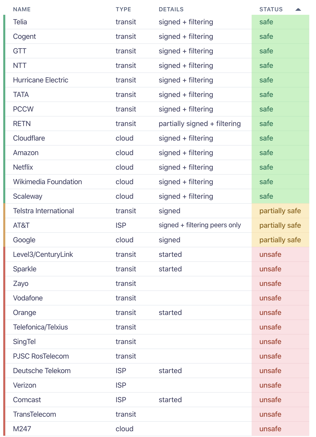The height and width of the screenshot is (437, 316).
Task: Click RETN's partially signed + filtering details
Action: pyautogui.click(x=200, y=124)
